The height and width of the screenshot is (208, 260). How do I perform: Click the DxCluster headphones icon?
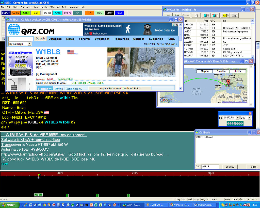pos(176,15)
